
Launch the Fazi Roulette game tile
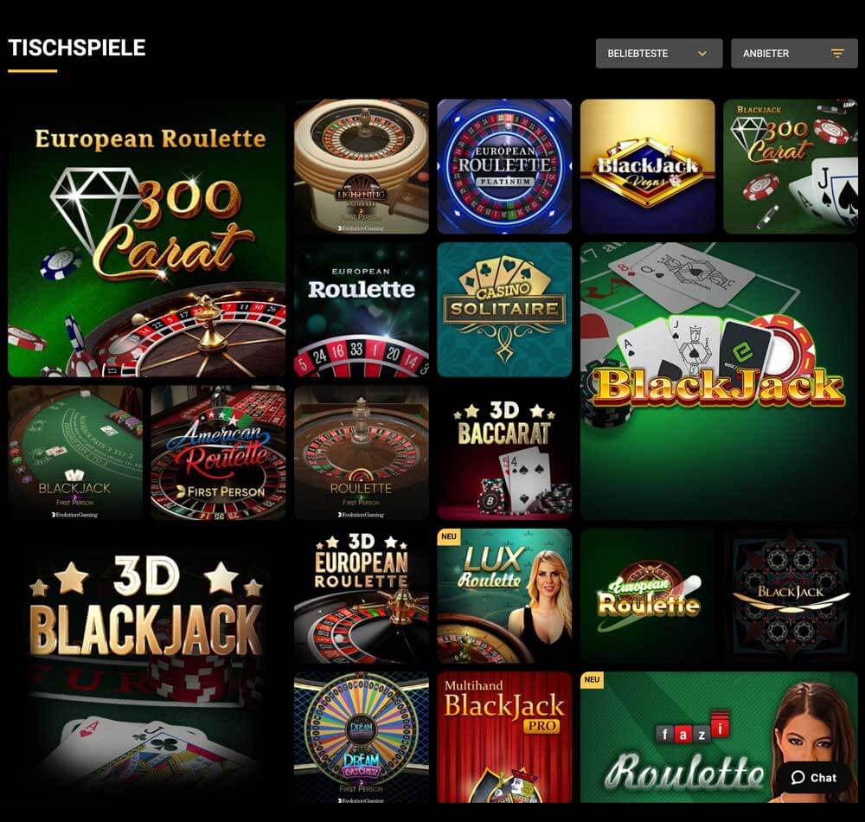719,737
